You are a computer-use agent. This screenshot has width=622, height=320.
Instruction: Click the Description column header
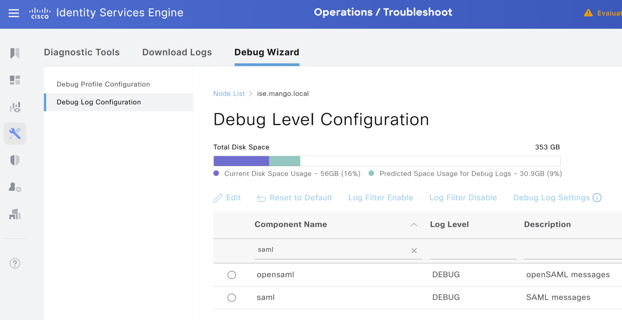point(547,225)
